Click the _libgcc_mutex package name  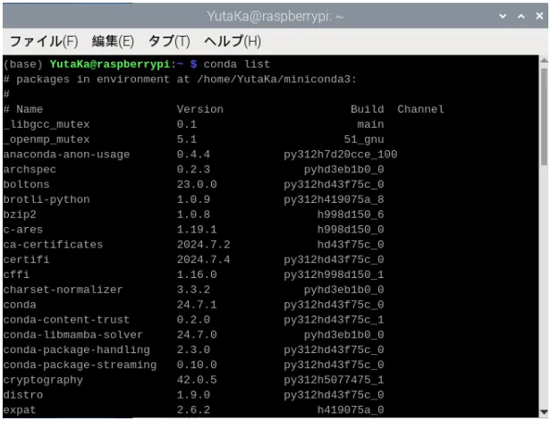click(47, 124)
